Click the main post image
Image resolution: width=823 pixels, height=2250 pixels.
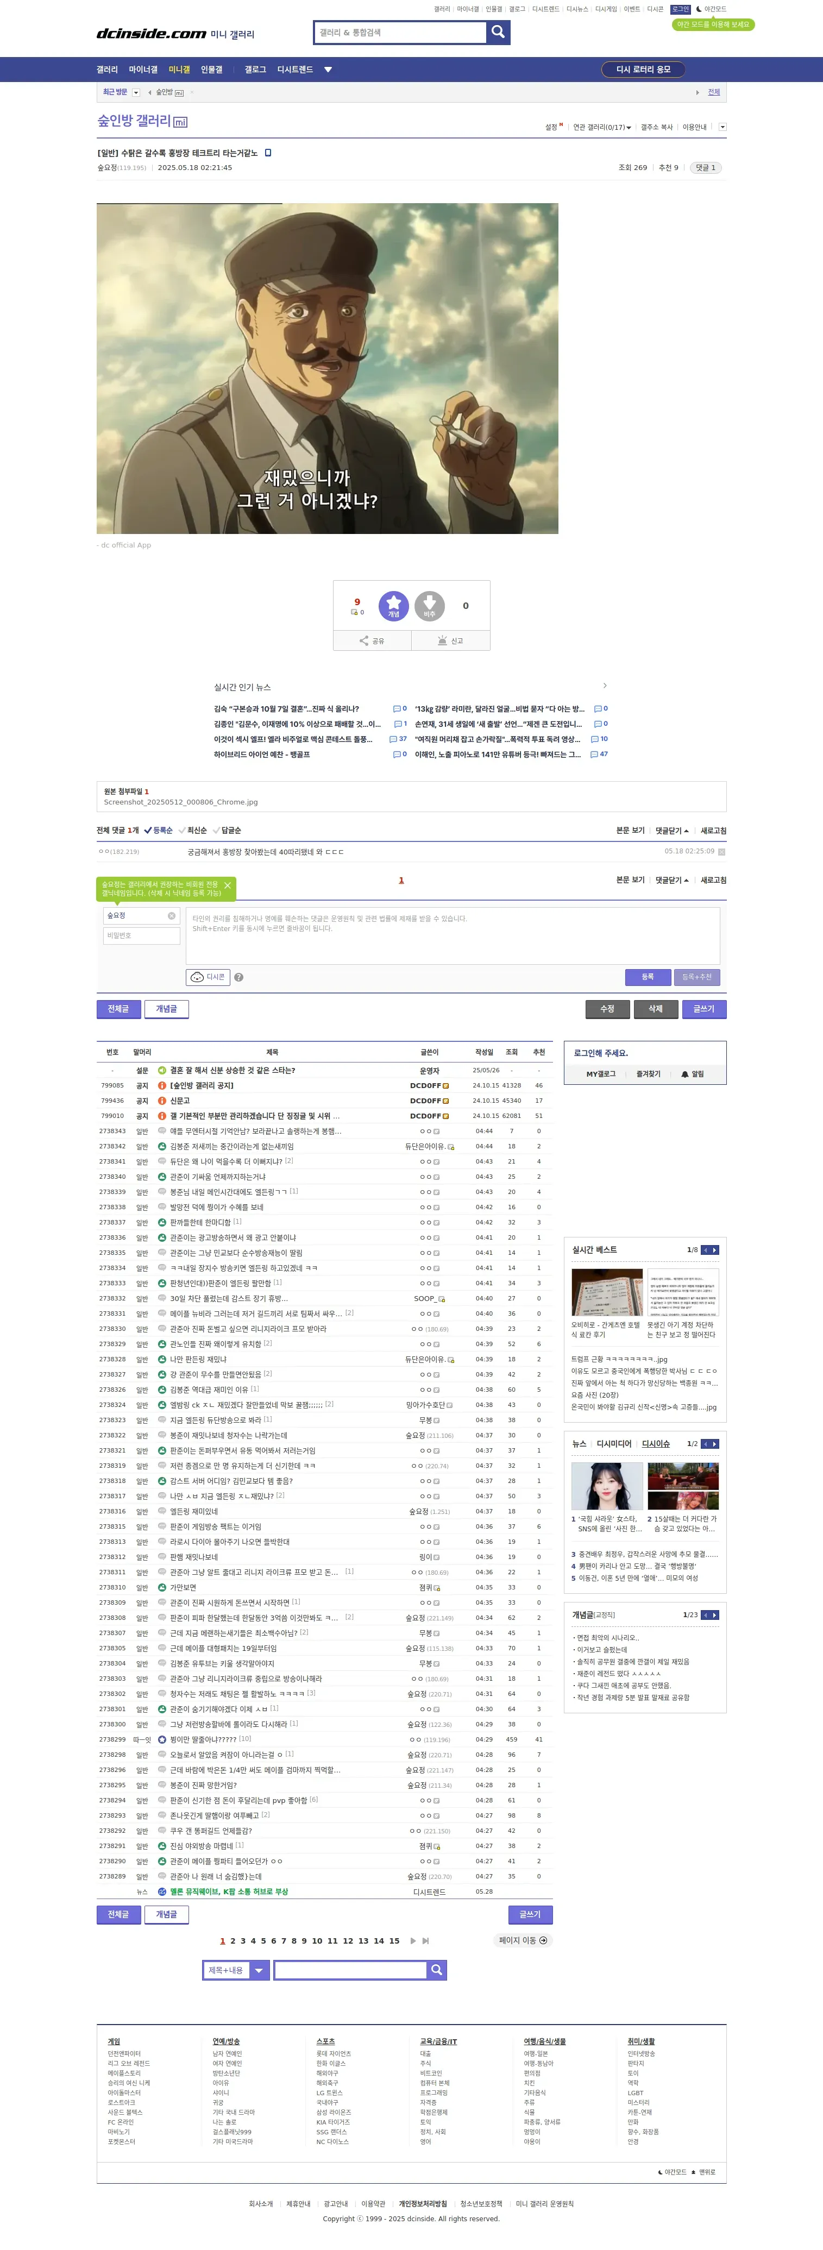(326, 369)
